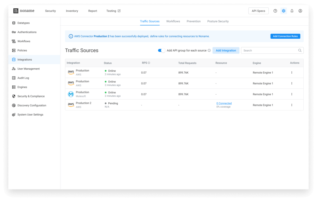Switch to the Prevention tab
Viewport: 317px width, 201px height.
coord(193,21)
